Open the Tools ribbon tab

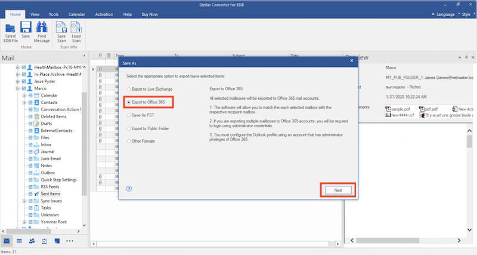pos(54,14)
